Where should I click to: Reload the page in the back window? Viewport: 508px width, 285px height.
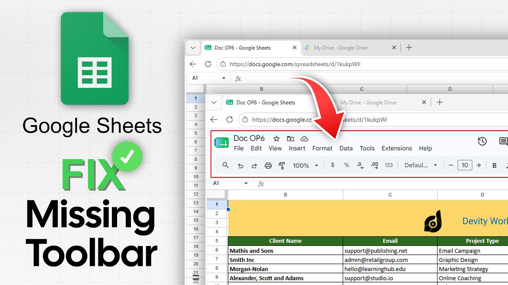pos(208,64)
